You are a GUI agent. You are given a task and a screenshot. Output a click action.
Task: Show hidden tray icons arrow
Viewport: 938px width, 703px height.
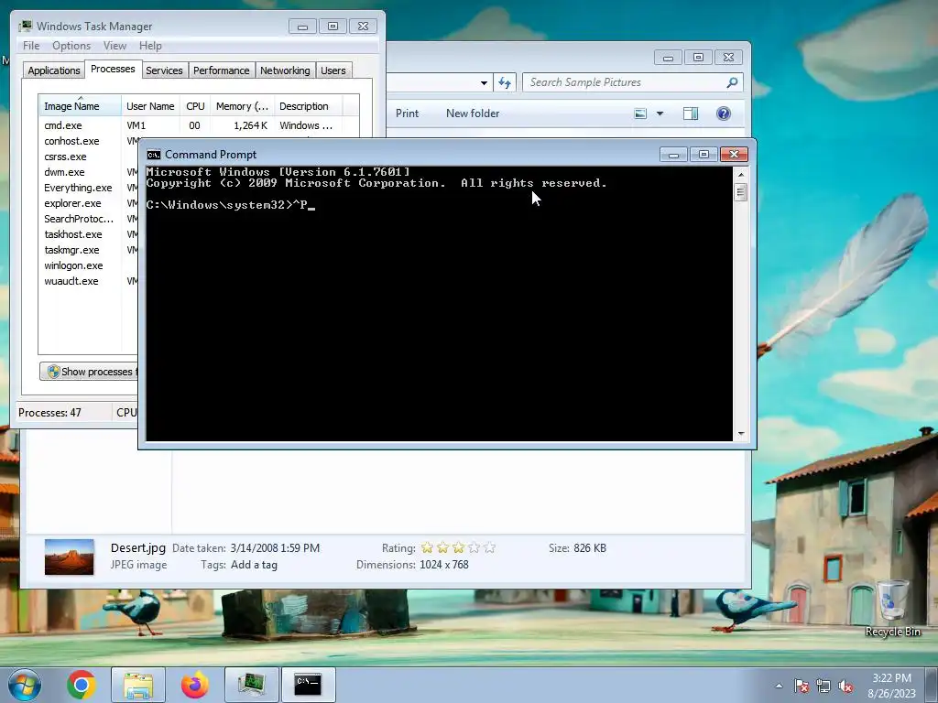tap(779, 686)
